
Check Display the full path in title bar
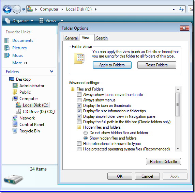pyautogui.click(x=79, y=122)
